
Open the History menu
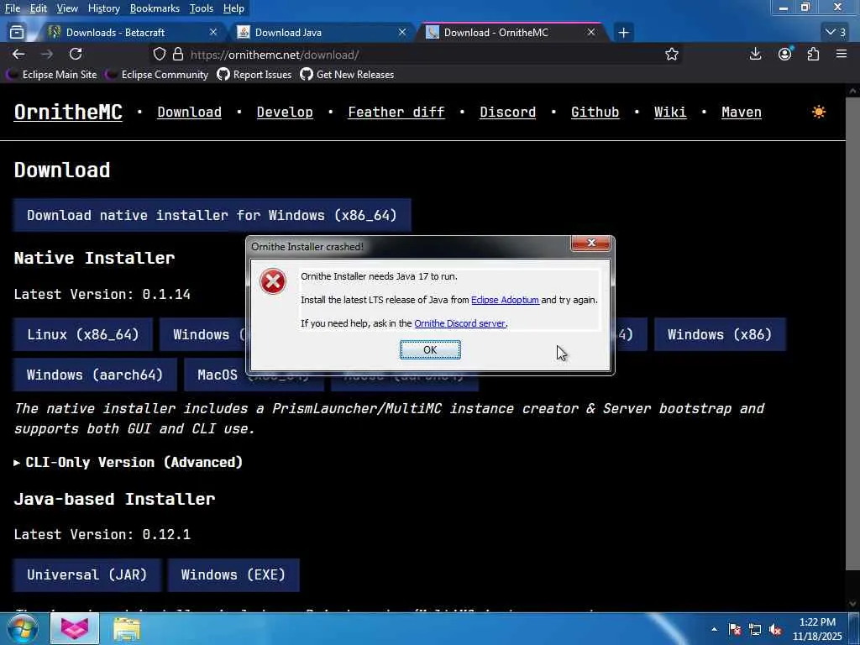pos(103,8)
